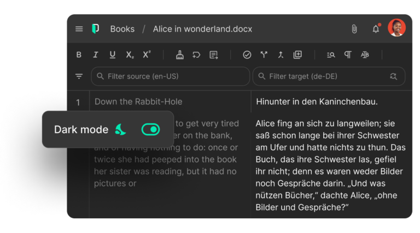
Task: Turn off the Dark mode switch
Action: coord(150,129)
